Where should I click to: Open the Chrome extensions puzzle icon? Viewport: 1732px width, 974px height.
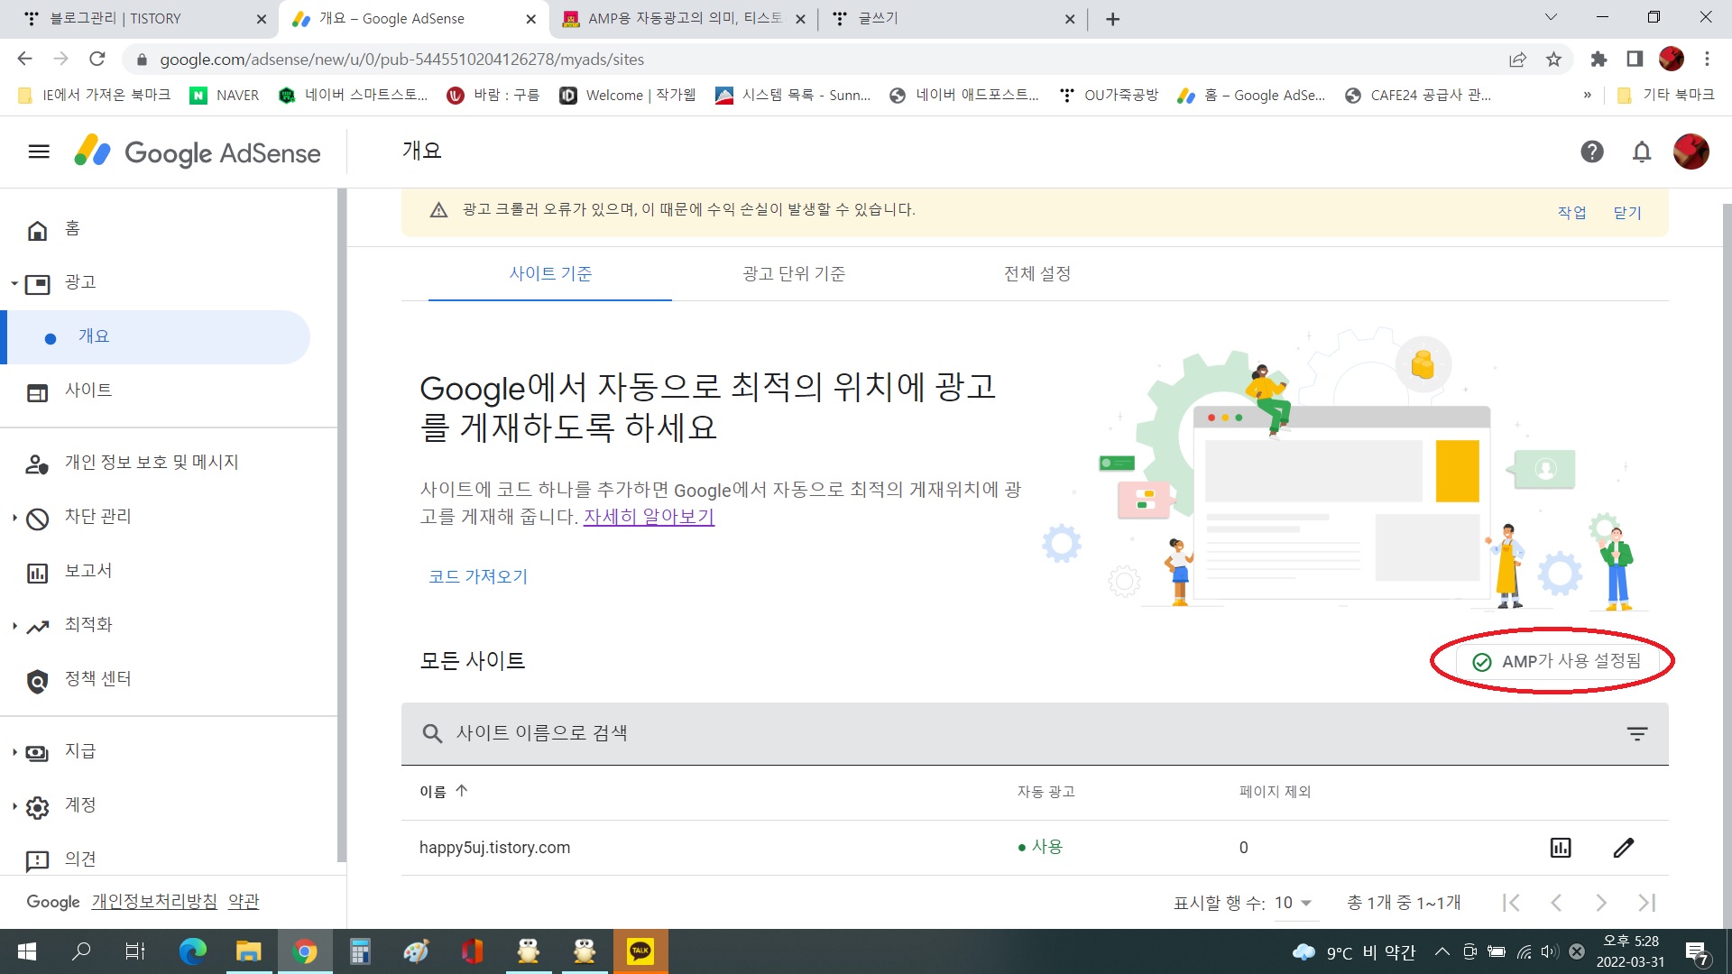[x=1598, y=60]
